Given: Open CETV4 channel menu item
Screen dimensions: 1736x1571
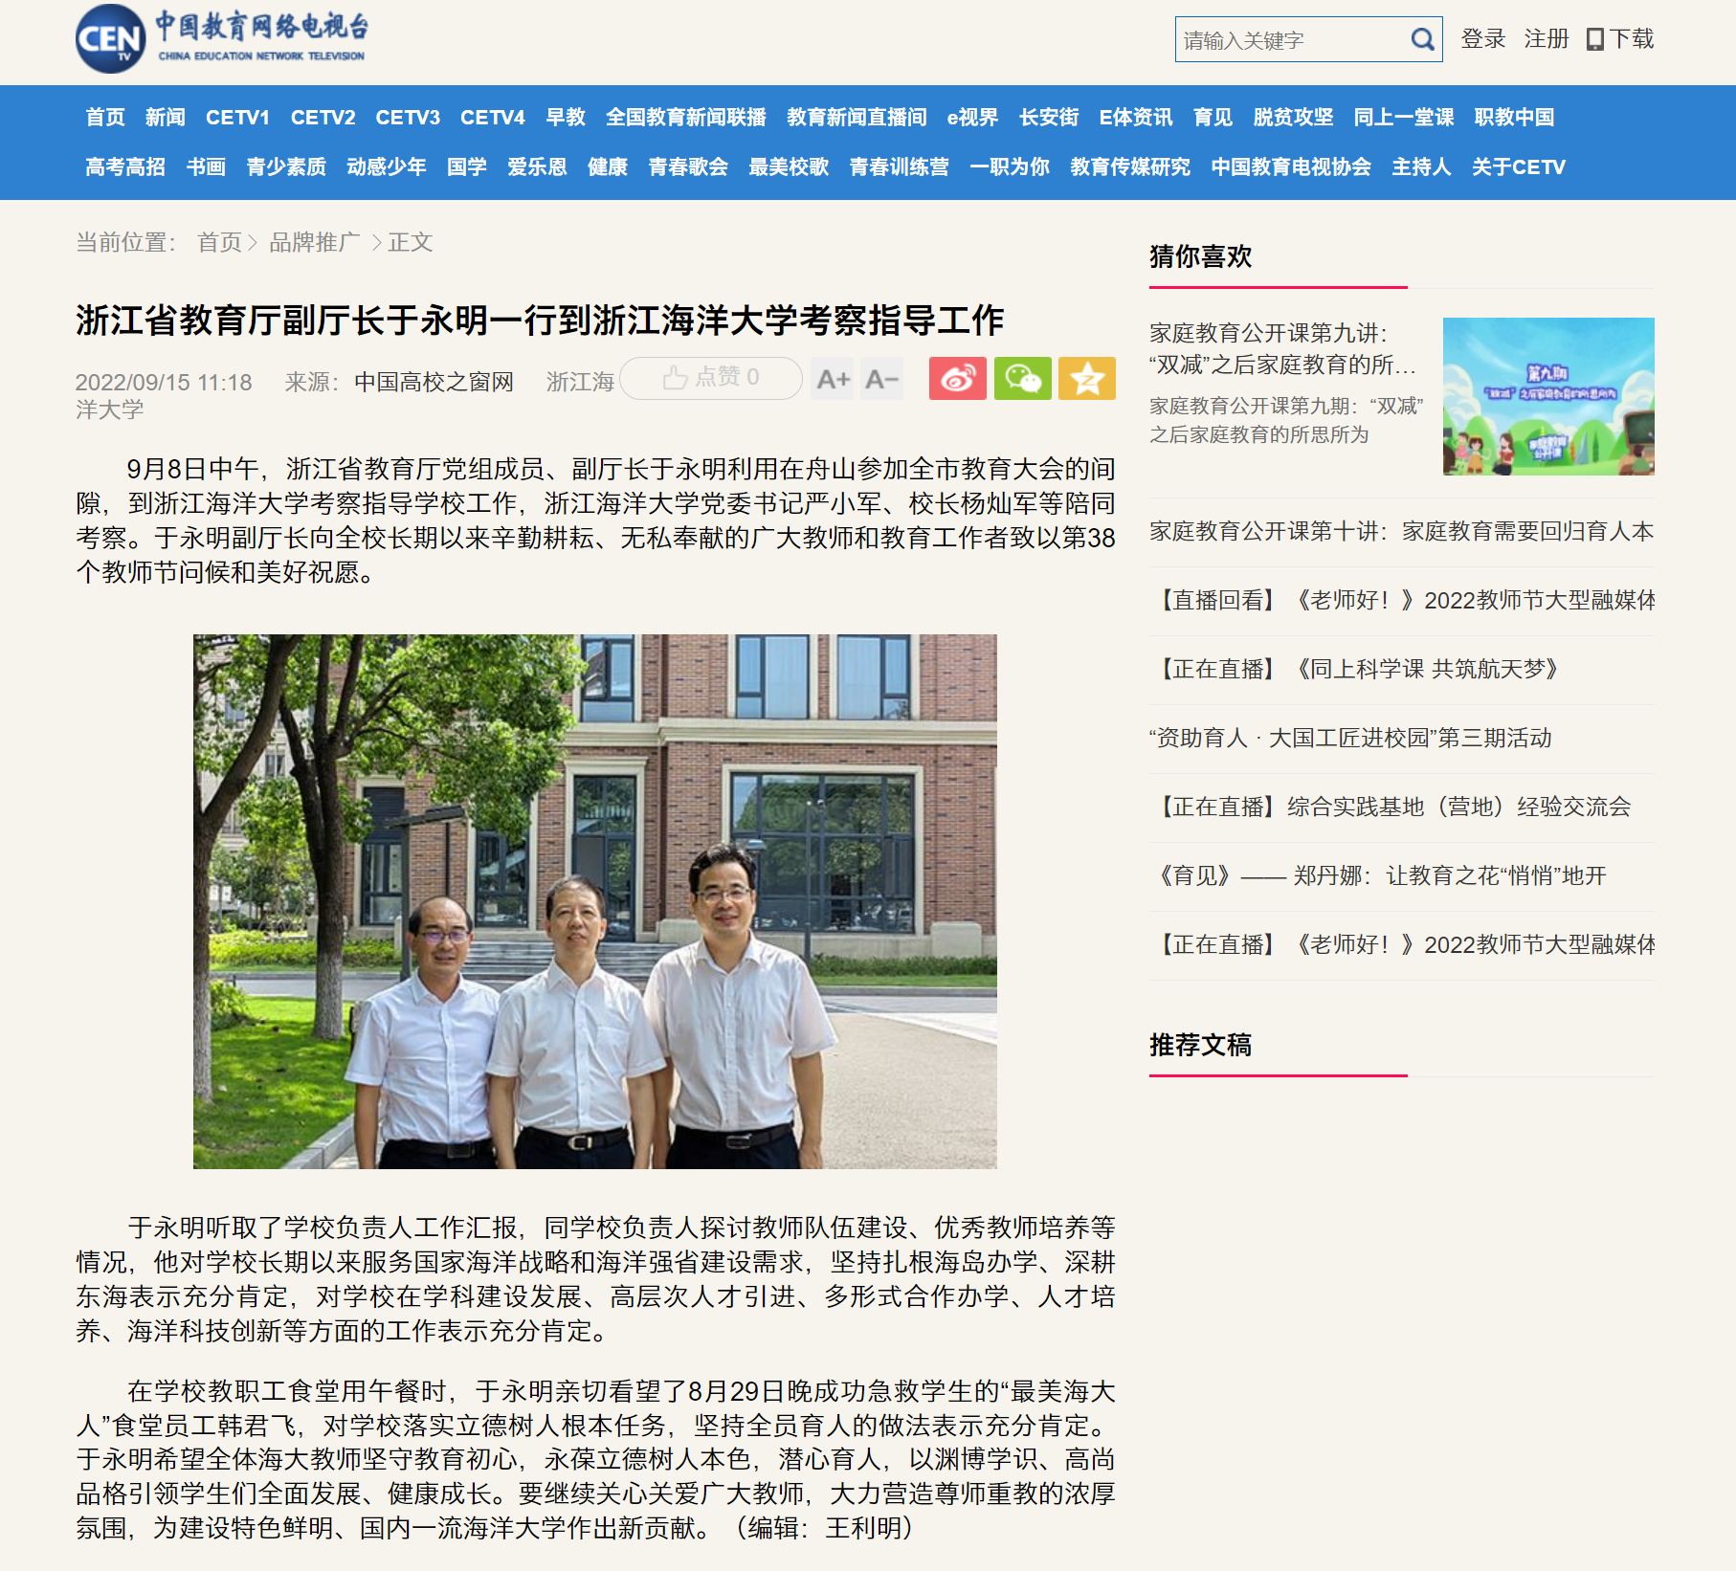Looking at the screenshot, I should pyautogui.click(x=493, y=117).
